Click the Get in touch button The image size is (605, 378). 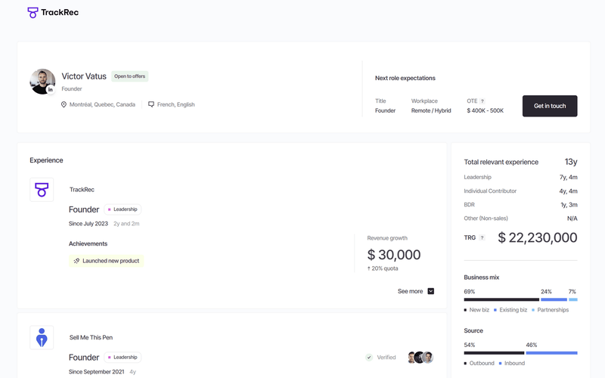pos(549,106)
